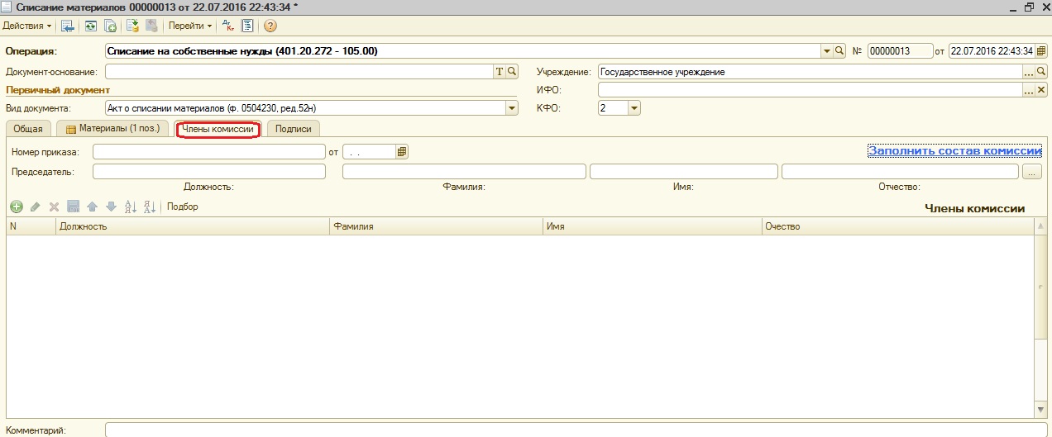Click the T type-select button in Документ-основание

(500, 72)
